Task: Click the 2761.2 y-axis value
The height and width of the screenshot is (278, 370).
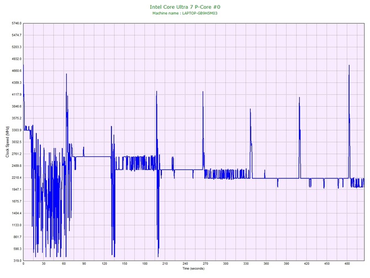Action: tap(17, 154)
